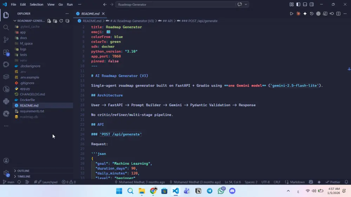The image size is (351, 197).
Task: Show additional activity bar views ellipsis
Action: [6, 126]
